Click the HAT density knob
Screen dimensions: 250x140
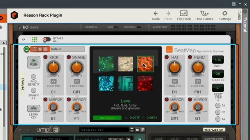pyautogui.click(x=175, y=67)
